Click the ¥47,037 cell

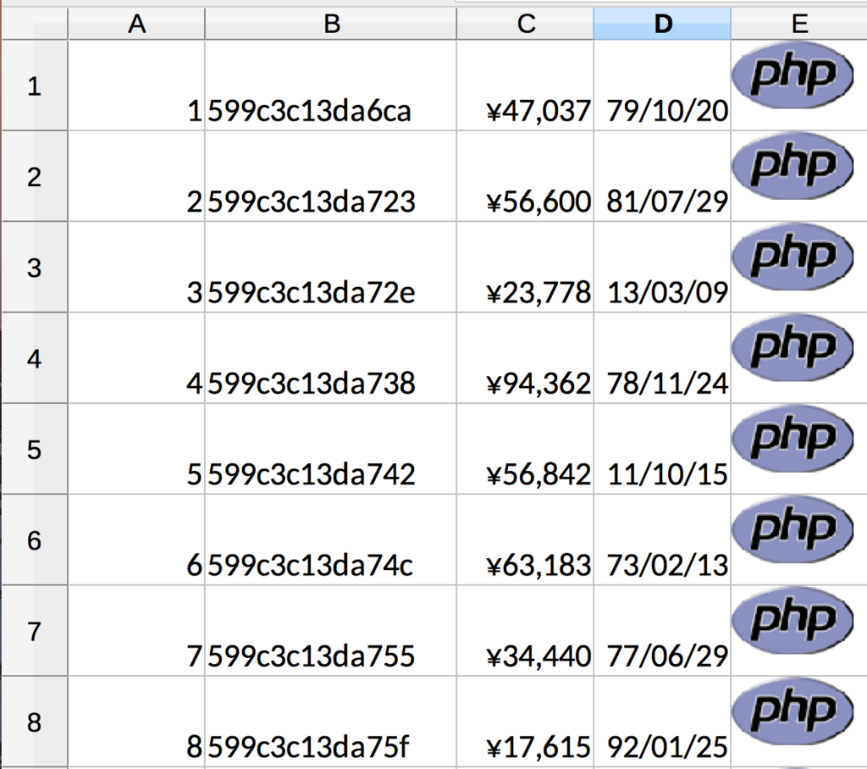[x=525, y=86]
